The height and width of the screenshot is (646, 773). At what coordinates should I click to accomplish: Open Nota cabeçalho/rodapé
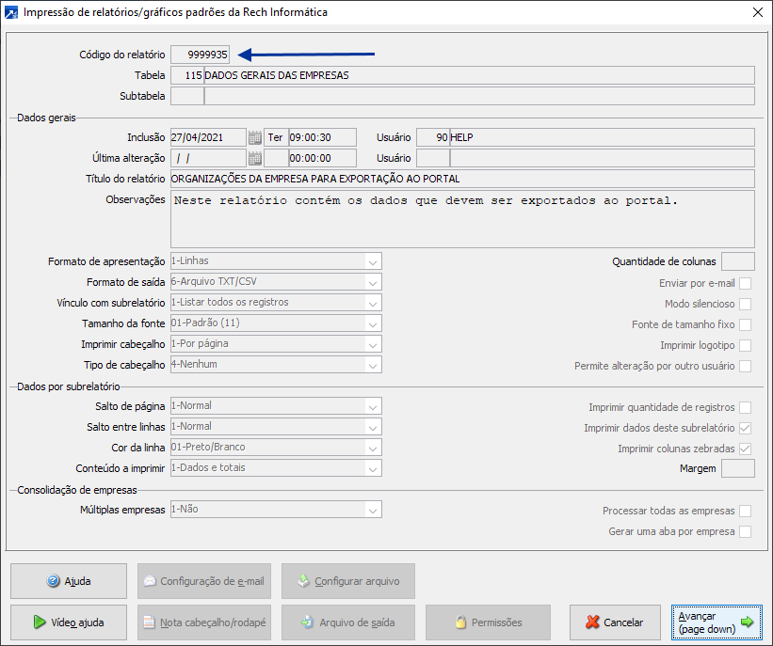tap(204, 622)
